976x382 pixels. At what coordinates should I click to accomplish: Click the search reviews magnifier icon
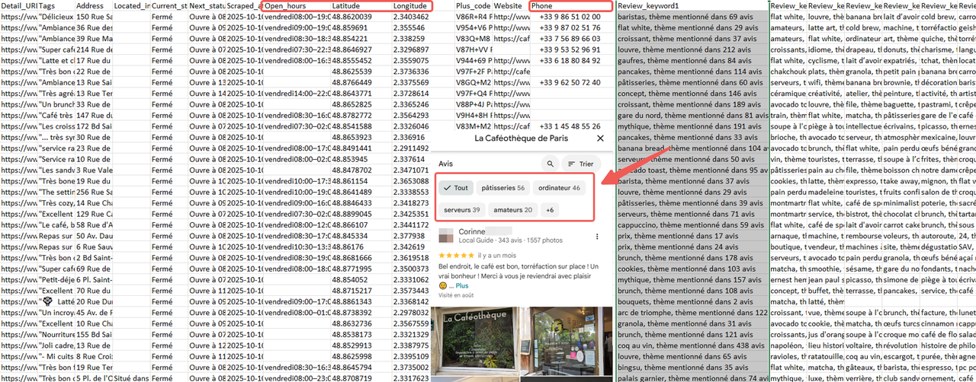pyautogui.click(x=550, y=164)
